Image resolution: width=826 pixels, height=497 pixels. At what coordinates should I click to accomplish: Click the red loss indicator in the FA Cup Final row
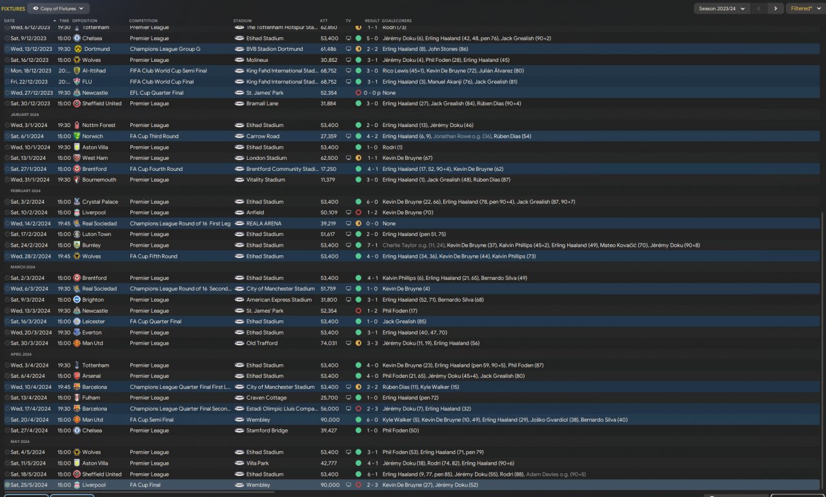pos(358,485)
